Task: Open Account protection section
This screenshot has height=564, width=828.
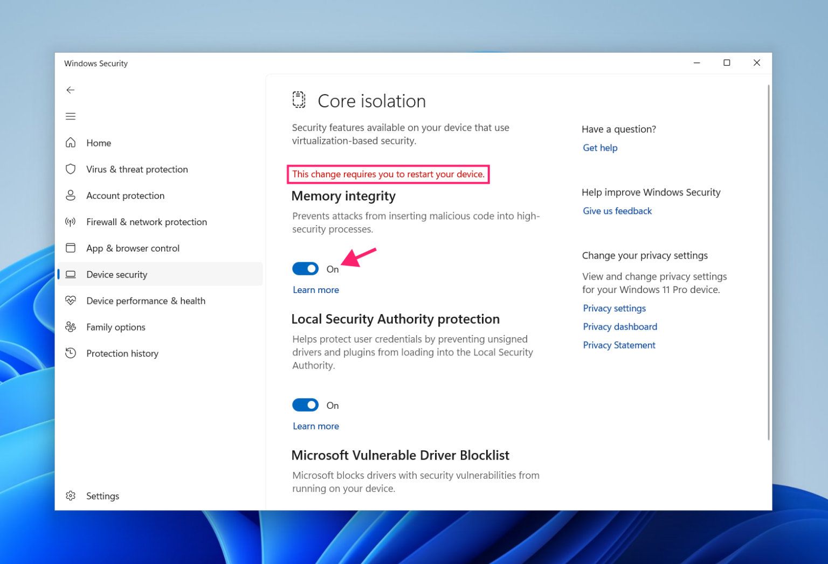Action: point(160,196)
